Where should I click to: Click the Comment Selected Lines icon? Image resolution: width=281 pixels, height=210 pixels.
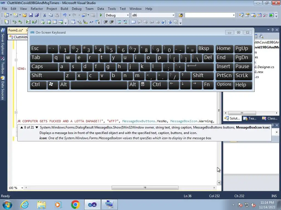[x=119, y=22]
